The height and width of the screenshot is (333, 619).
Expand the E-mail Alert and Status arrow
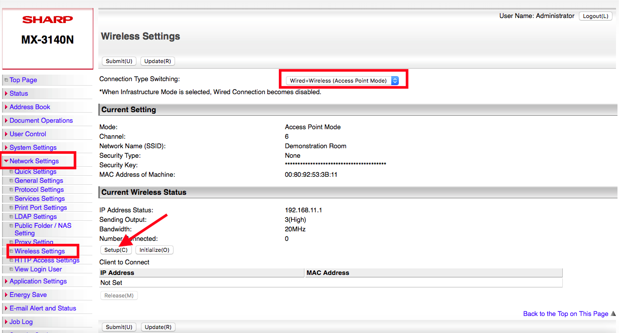pyautogui.click(x=6, y=308)
